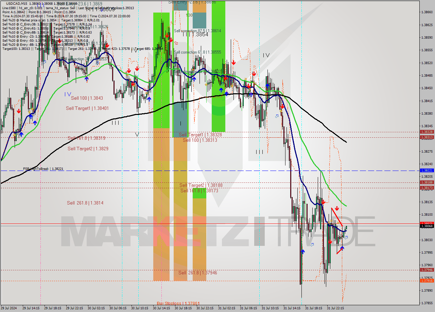Click '29 Jul 22:15' on time axis

pos(74,309)
